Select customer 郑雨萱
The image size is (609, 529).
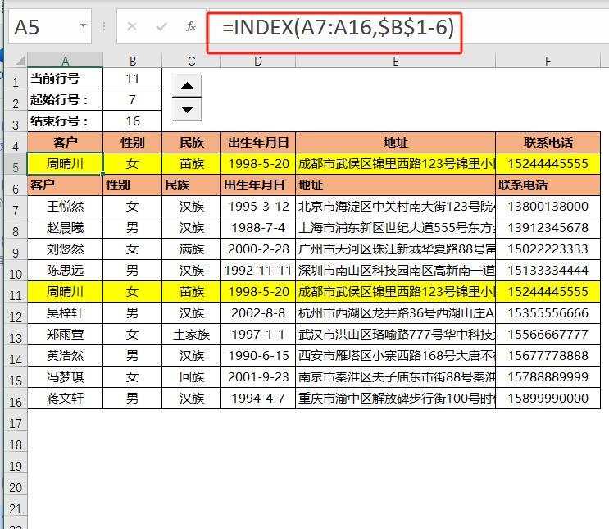(66, 335)
